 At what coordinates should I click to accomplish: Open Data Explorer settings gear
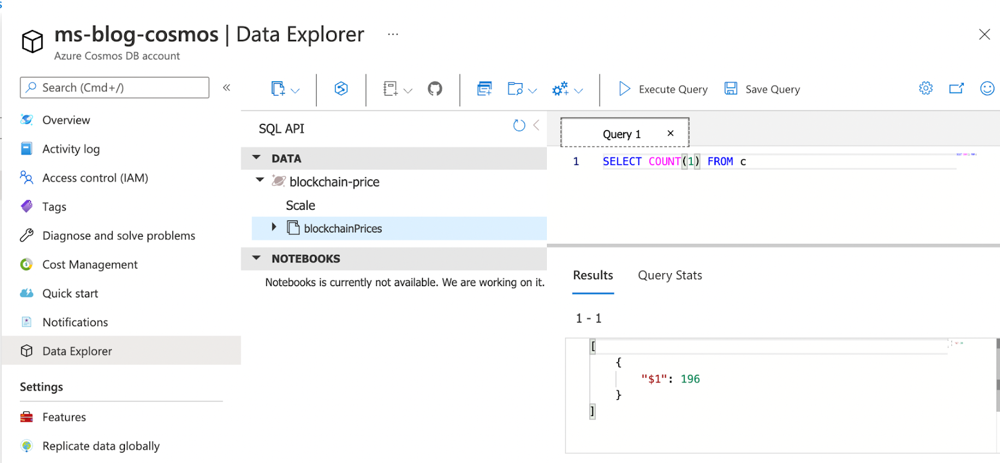[x=926, y=89]
